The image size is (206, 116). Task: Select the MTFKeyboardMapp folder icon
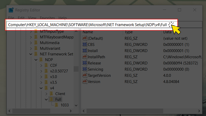point(36,37)
